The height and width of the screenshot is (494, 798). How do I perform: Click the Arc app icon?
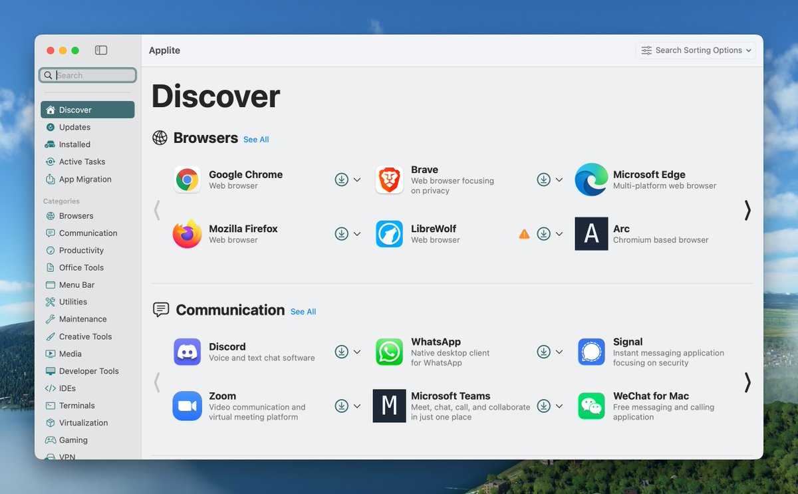(591, 234)
